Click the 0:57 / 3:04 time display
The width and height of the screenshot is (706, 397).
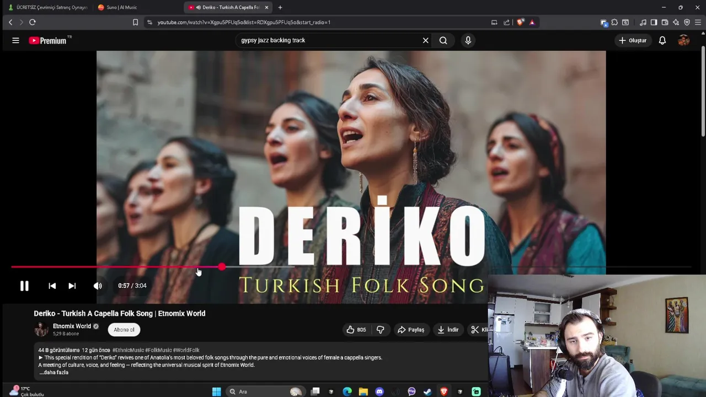[x=132, y=286]
